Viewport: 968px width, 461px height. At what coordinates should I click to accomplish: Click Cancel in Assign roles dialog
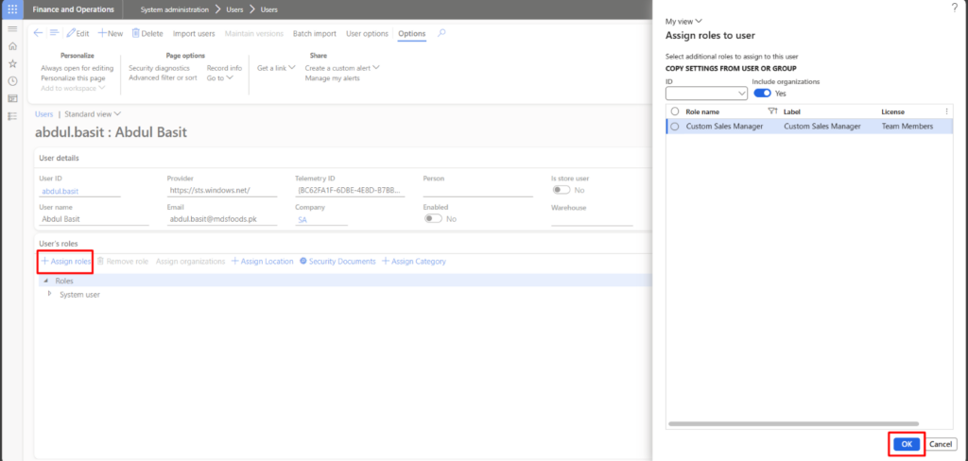coord(941,444)
